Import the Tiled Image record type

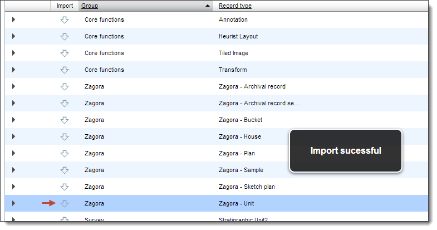pos(65,53)
